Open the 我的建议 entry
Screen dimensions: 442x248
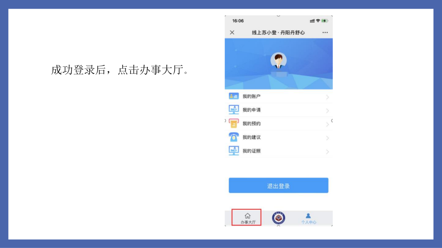[x=279, y=137]
